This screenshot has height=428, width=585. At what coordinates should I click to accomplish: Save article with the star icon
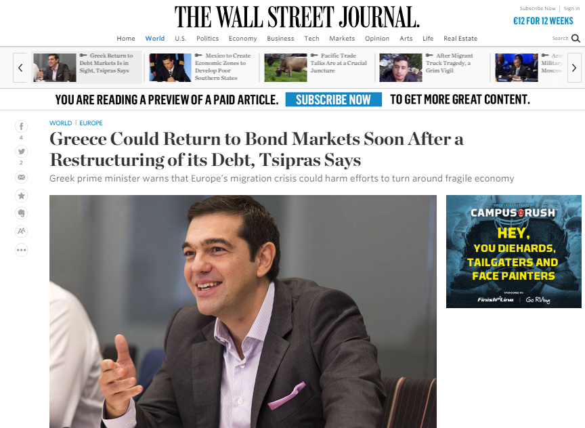[21, 196]
